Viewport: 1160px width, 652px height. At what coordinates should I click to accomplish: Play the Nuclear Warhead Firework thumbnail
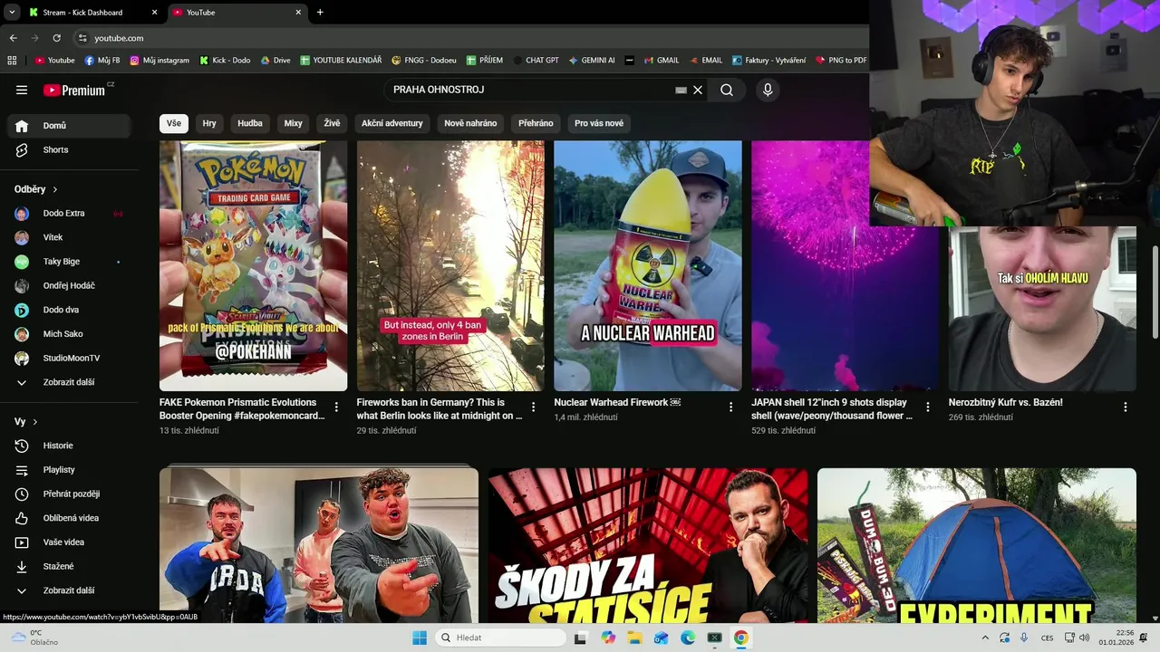pyautogui.click(x=648, y=265)
